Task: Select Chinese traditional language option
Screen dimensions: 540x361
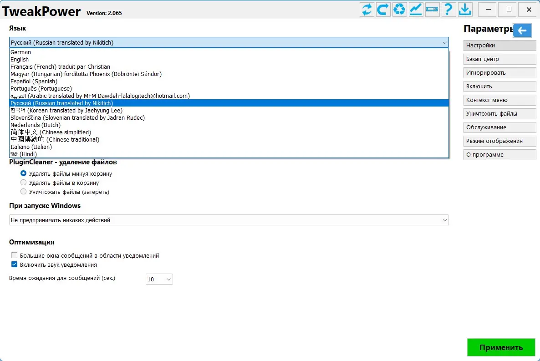Action: 229,139
